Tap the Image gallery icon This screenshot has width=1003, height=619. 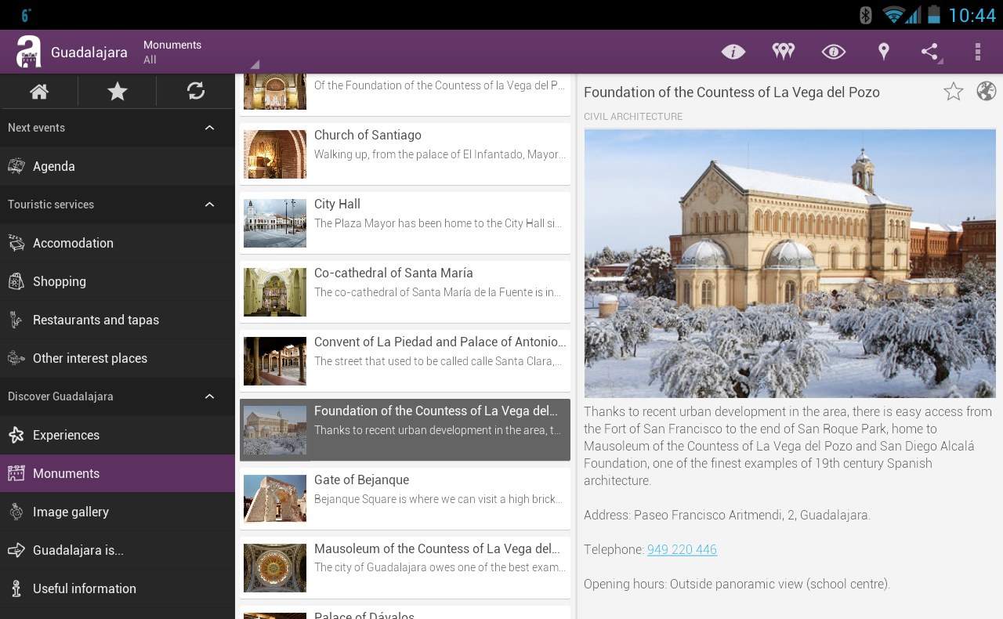16,512
